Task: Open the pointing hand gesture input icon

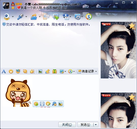Action: 32,71
